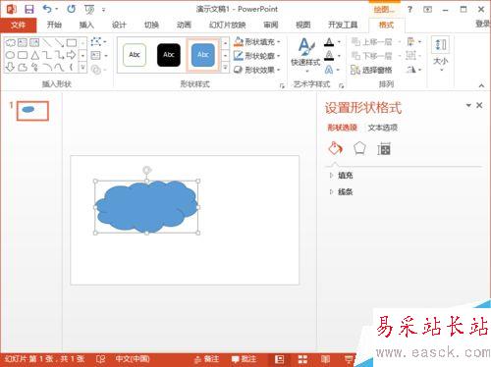Select the scribble shape tool
Viewport: 491px width, 367px height.
click(34, 67)
